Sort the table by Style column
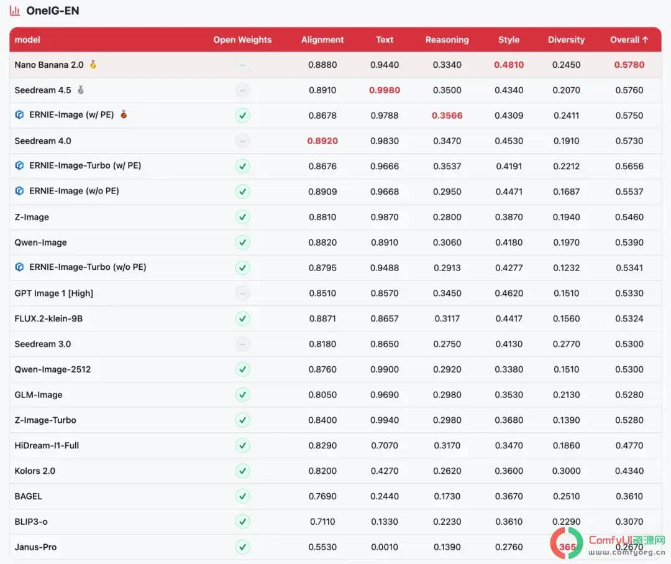The width and height of the screenshot is (671, 564). point(509,40)
